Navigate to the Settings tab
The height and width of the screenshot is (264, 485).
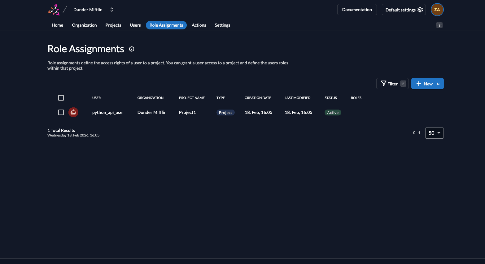222,25
